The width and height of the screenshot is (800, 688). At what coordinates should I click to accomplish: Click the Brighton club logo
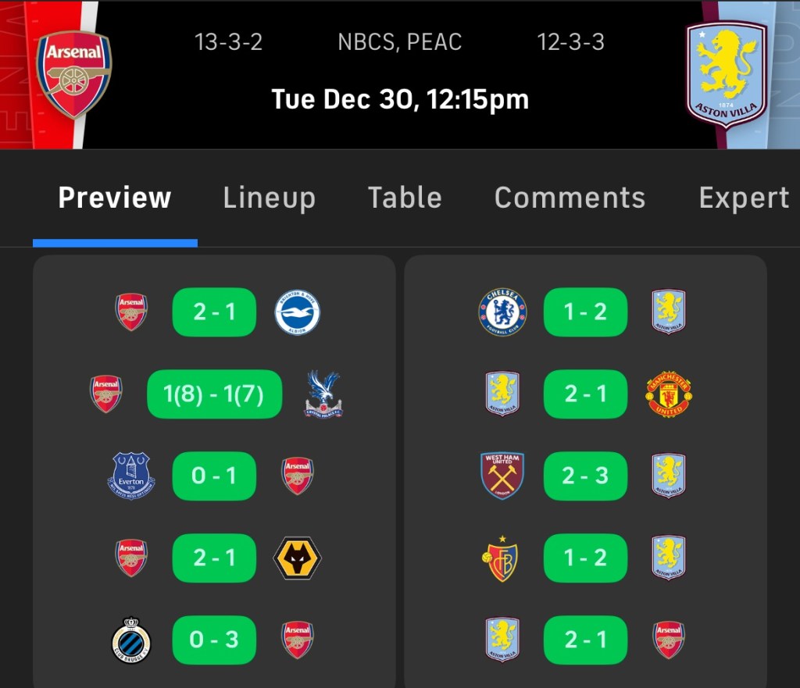(297, 312)
